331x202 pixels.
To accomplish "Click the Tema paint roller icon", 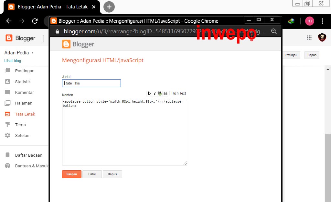I will click(8, 125).
